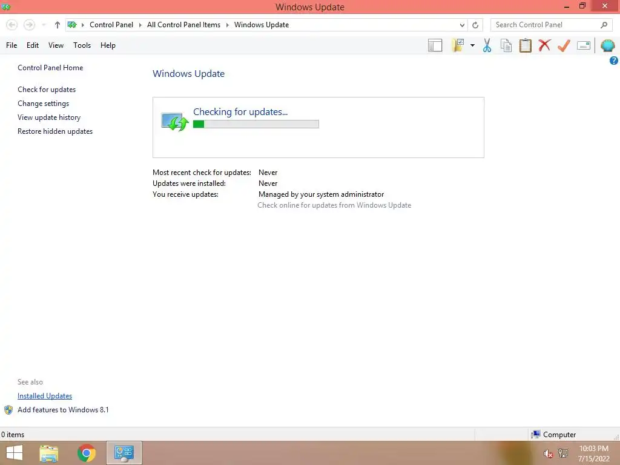Click shield icon beside Add features

tap(8, 410)
